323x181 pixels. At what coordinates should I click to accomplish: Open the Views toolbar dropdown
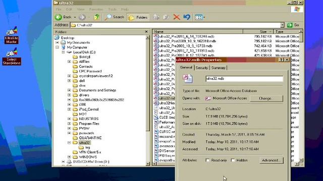pos(200,17)
